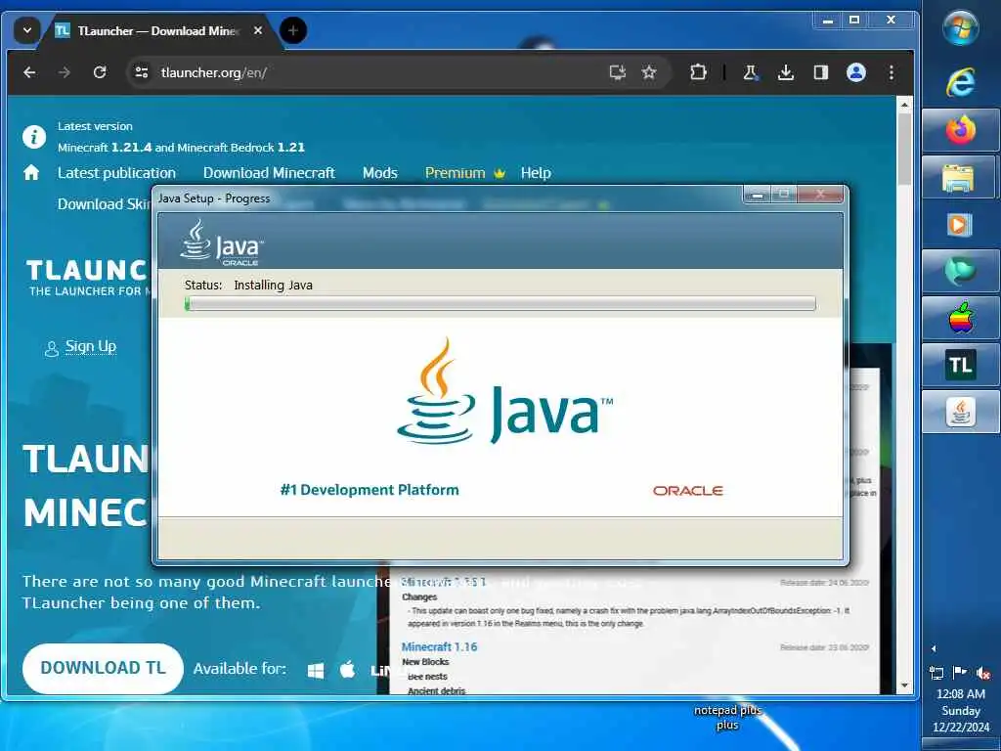
Task: Click the Download Skin menu item
Action: click(x=104, y=204)
